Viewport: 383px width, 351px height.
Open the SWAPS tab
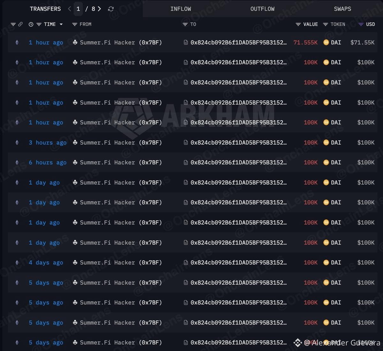click(x=342, y=9)
